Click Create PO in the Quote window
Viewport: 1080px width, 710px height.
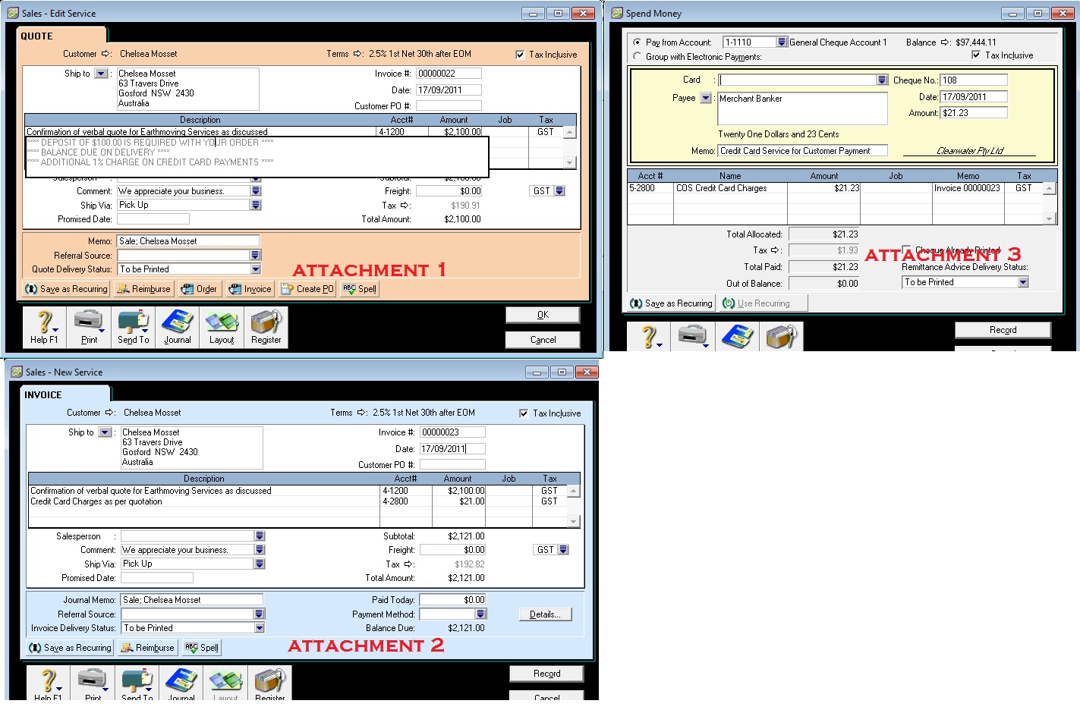tap(307, 289)
